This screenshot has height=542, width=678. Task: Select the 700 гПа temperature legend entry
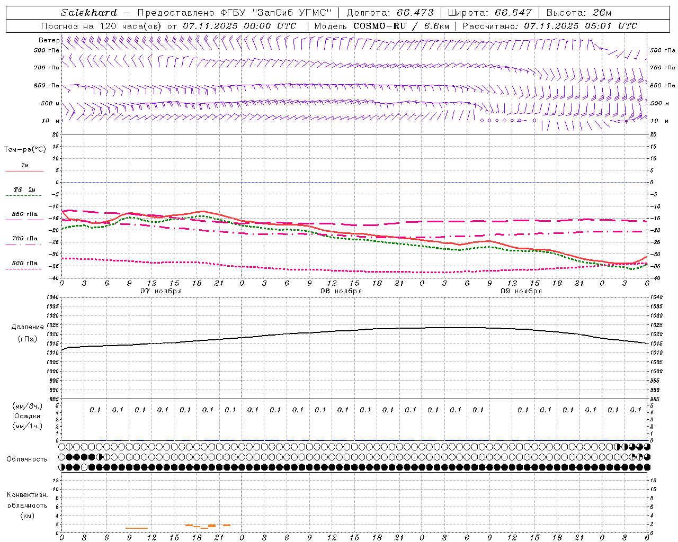(x=25, y=238)
